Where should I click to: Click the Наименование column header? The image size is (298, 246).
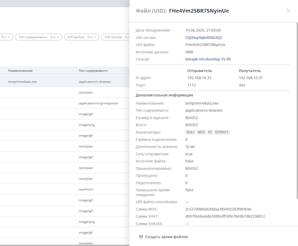coord(20,70)
